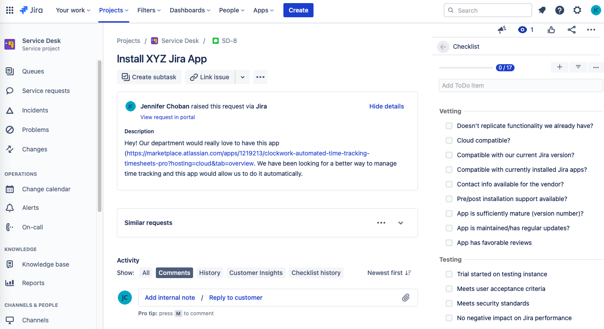Open issue actions ellipsis beside share icon
604x329 pixels.
pos(591,30)
